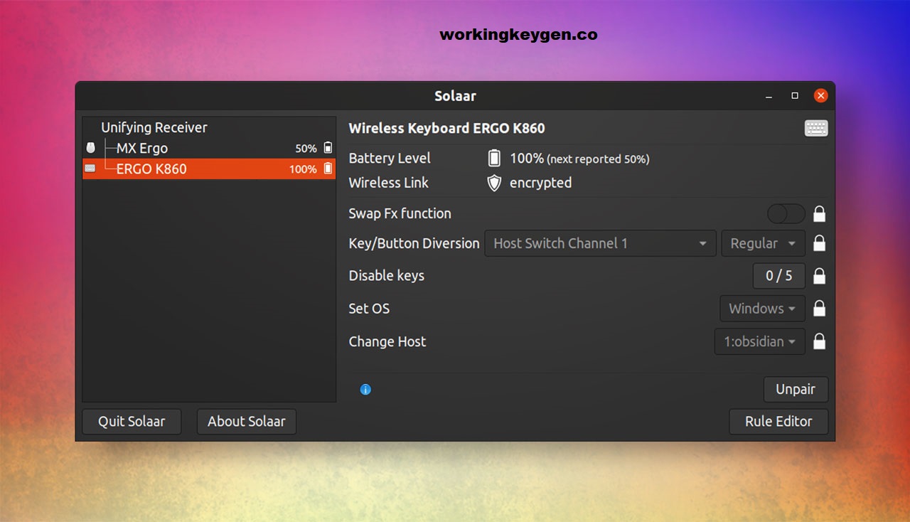This screenshot has width=910, height=522.
Task: Click the lock icon beside Change Host
Action: (x=819, y=341)
